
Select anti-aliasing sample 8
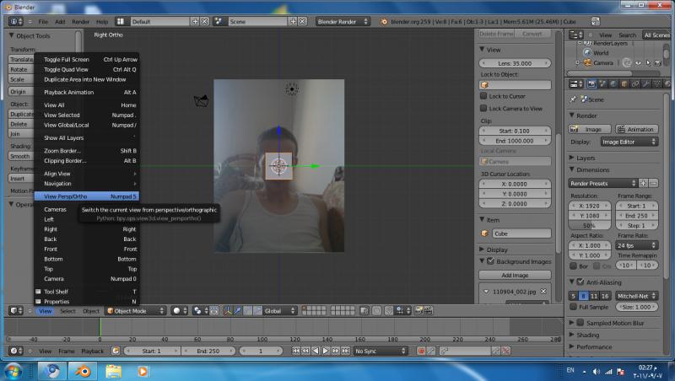click(x=583, y=296)
